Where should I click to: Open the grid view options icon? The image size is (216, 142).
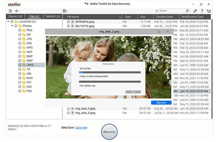click(x=65, y=11)
